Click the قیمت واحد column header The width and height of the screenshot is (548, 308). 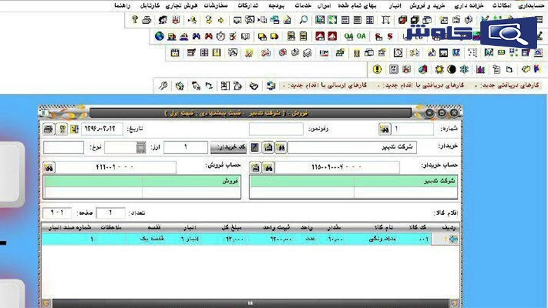(277, 227)
